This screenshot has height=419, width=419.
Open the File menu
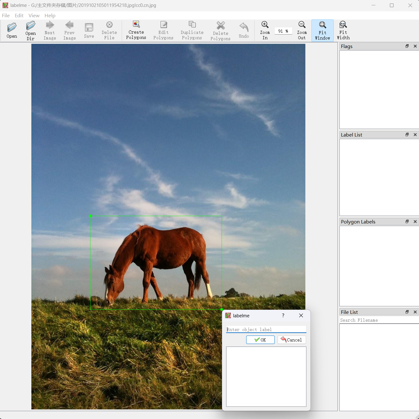(6, 15)
